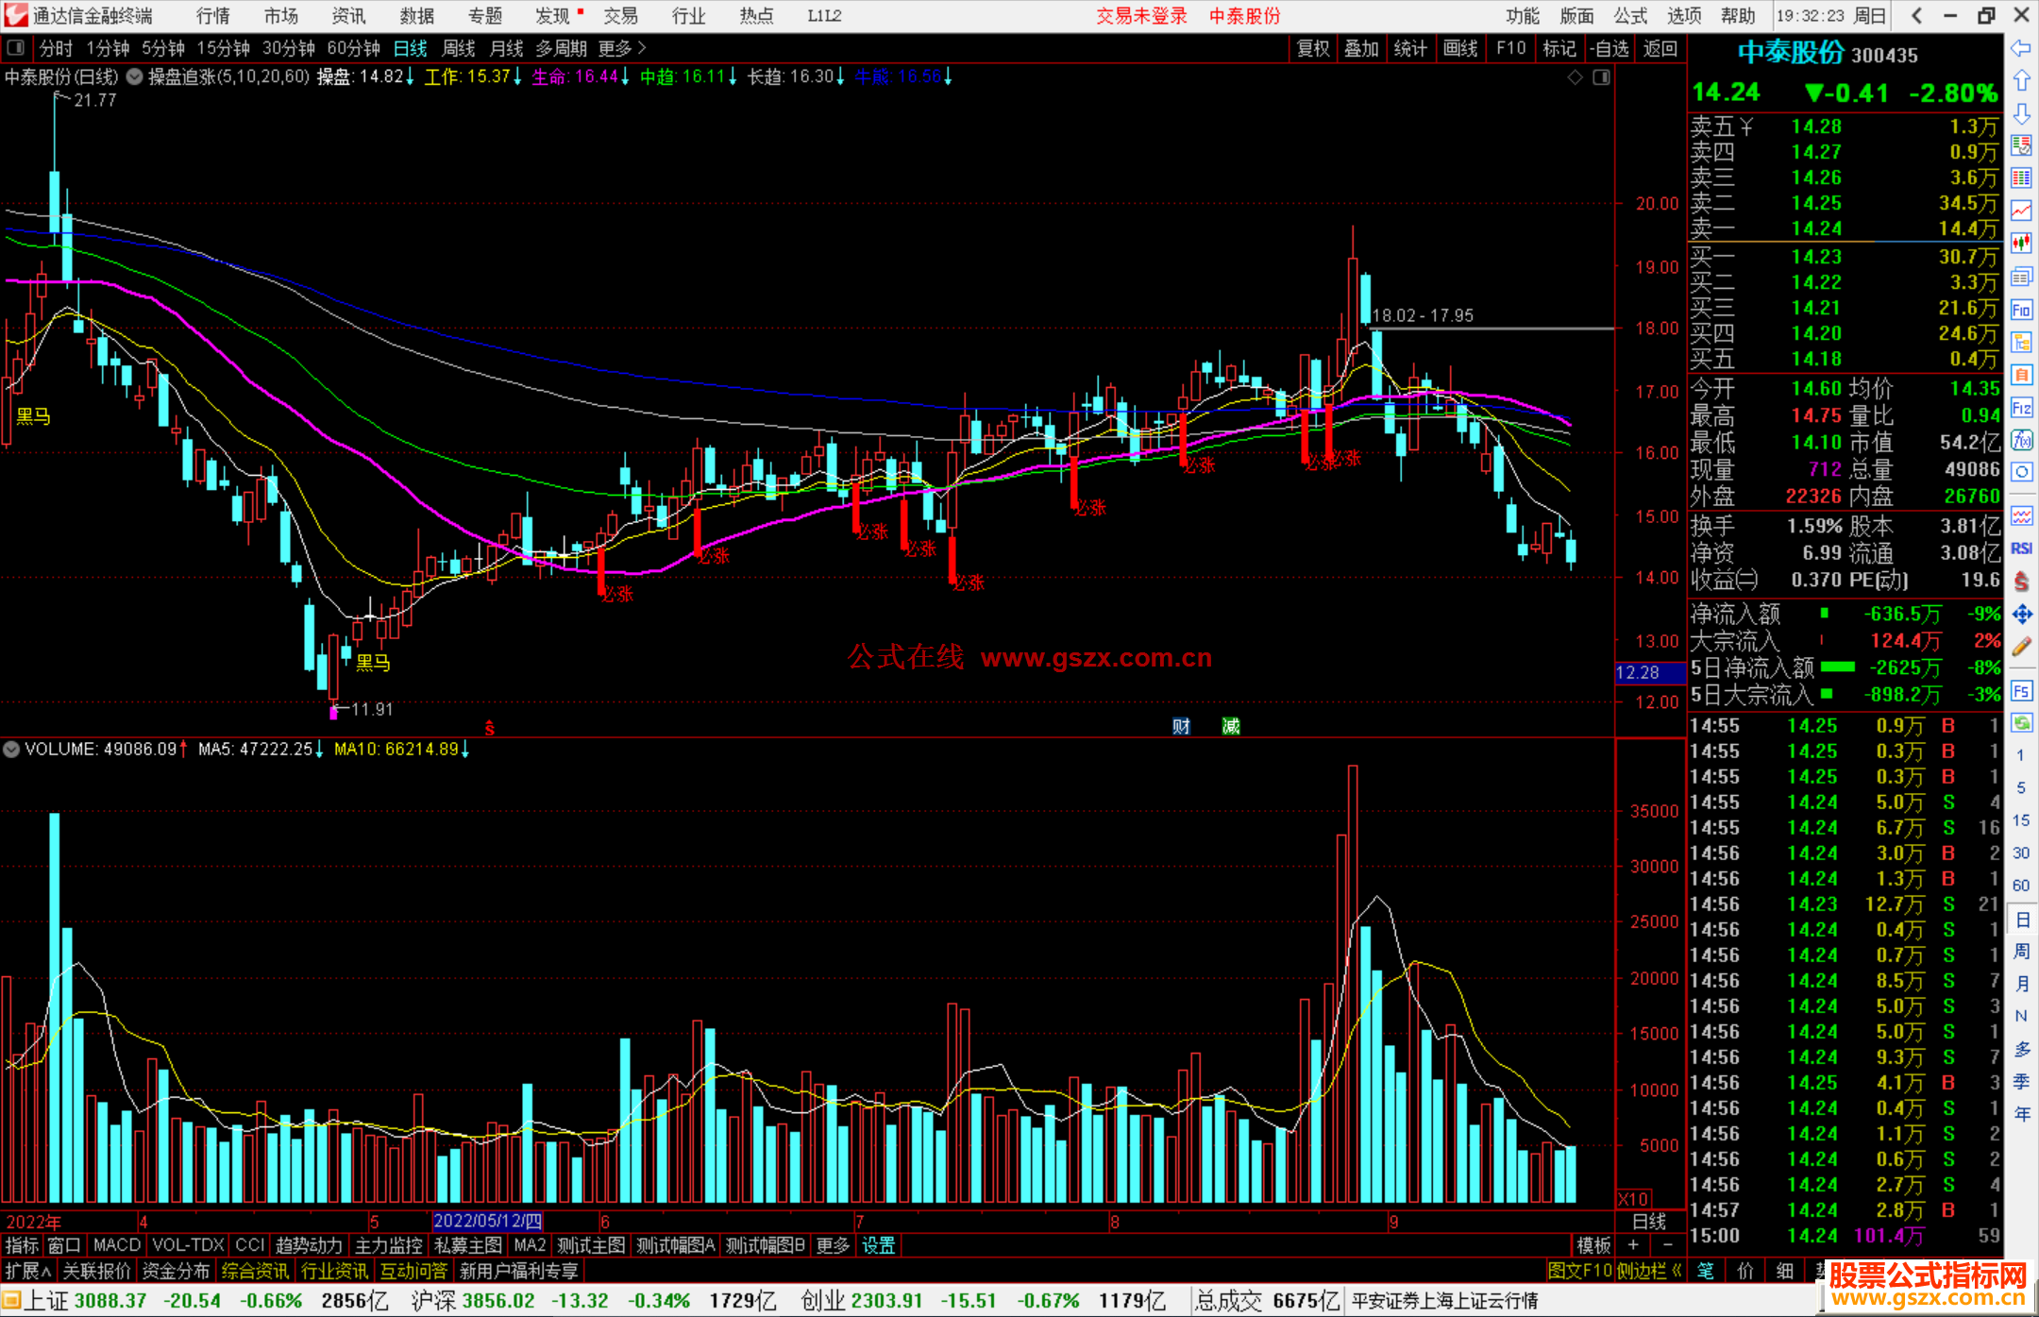Select the pencil drawing tool icon
Screen dimensions: 2039x1317
coord(2021,648)
